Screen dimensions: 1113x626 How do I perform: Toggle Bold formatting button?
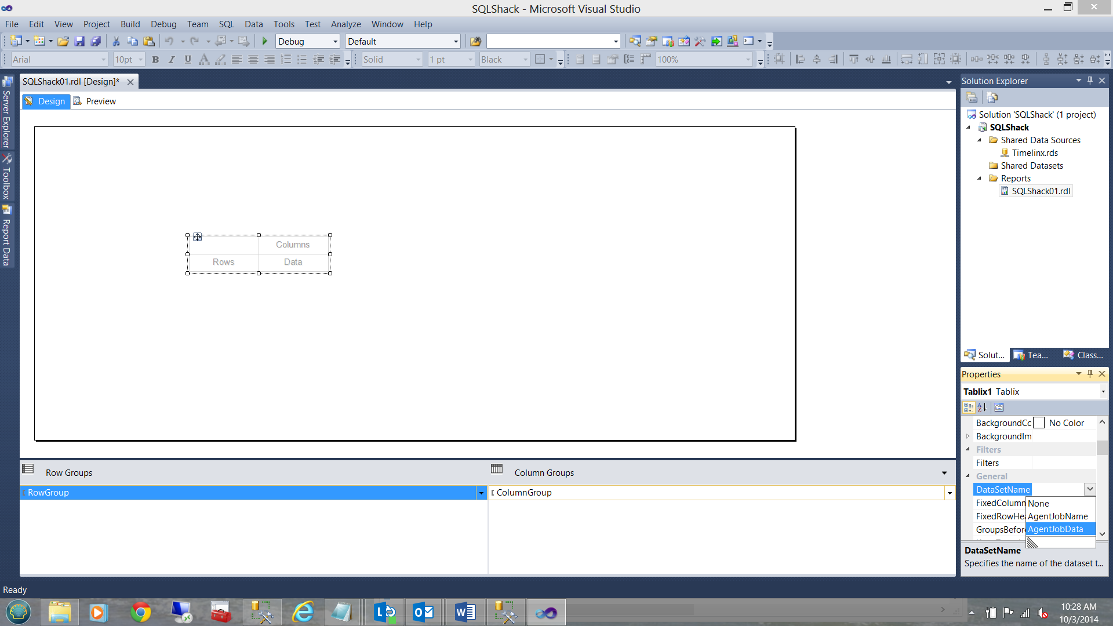tap(155, 59)
